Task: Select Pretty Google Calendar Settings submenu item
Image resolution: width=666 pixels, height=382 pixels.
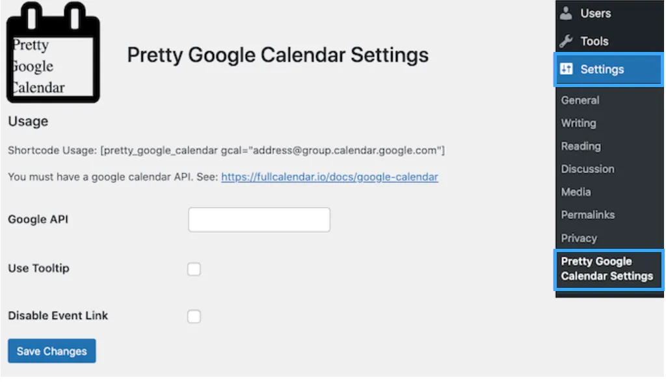Action: [607, 268]
